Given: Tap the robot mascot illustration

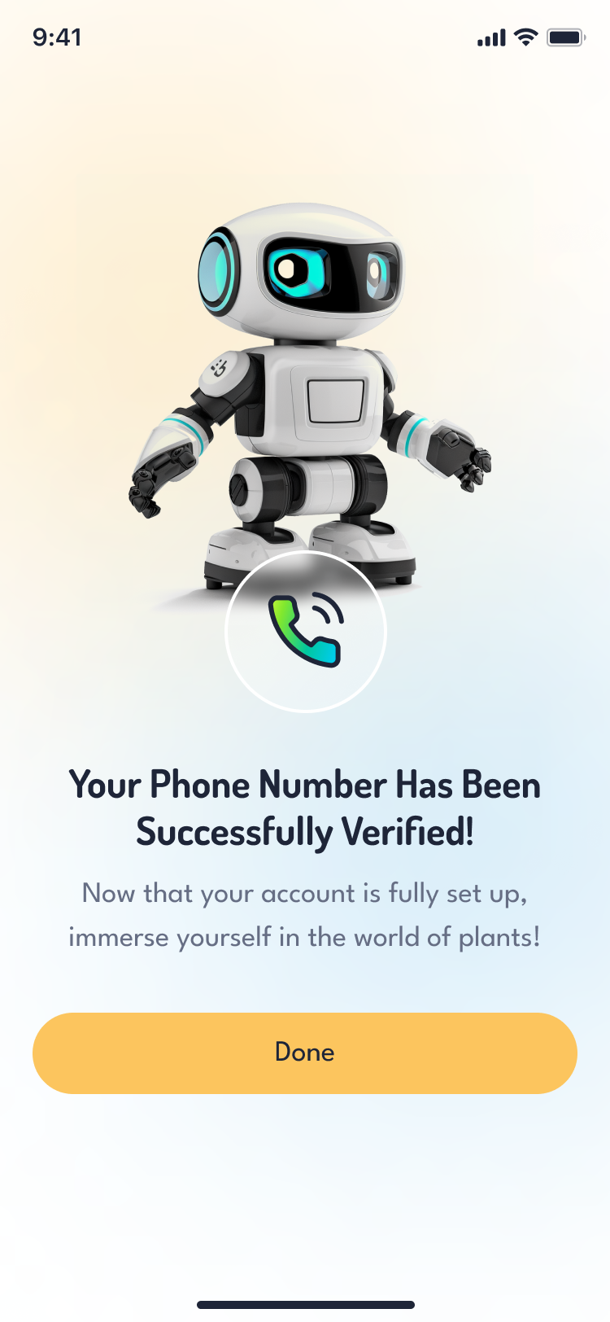Looking at the screenshot, I should coord(309,396).
